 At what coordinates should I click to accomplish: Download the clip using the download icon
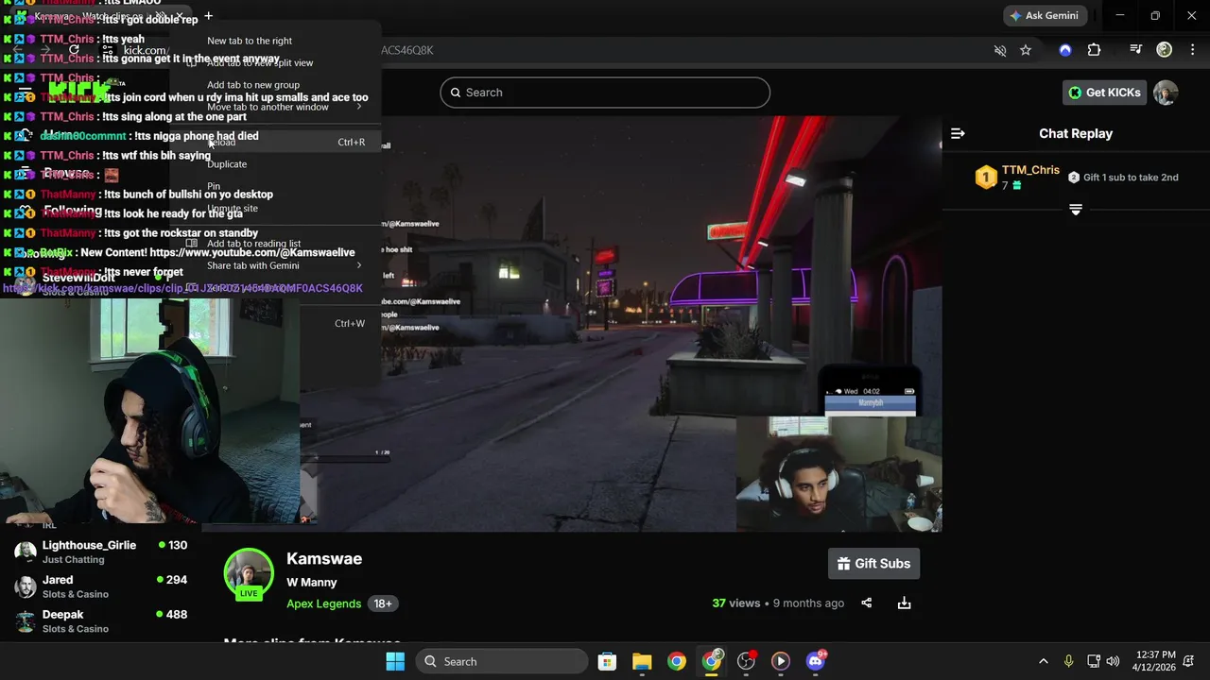(905, 603)
